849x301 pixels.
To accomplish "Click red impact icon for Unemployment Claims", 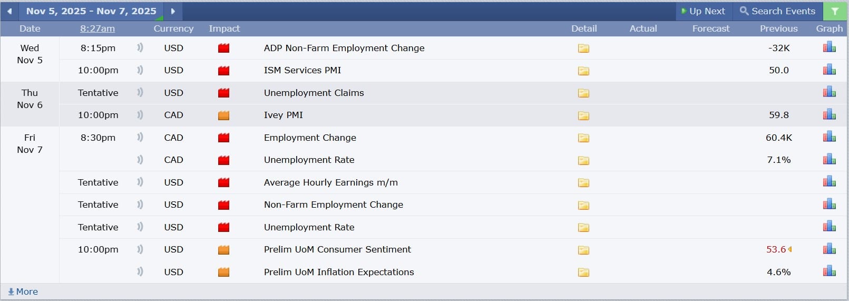I will (x=223, y=93).
